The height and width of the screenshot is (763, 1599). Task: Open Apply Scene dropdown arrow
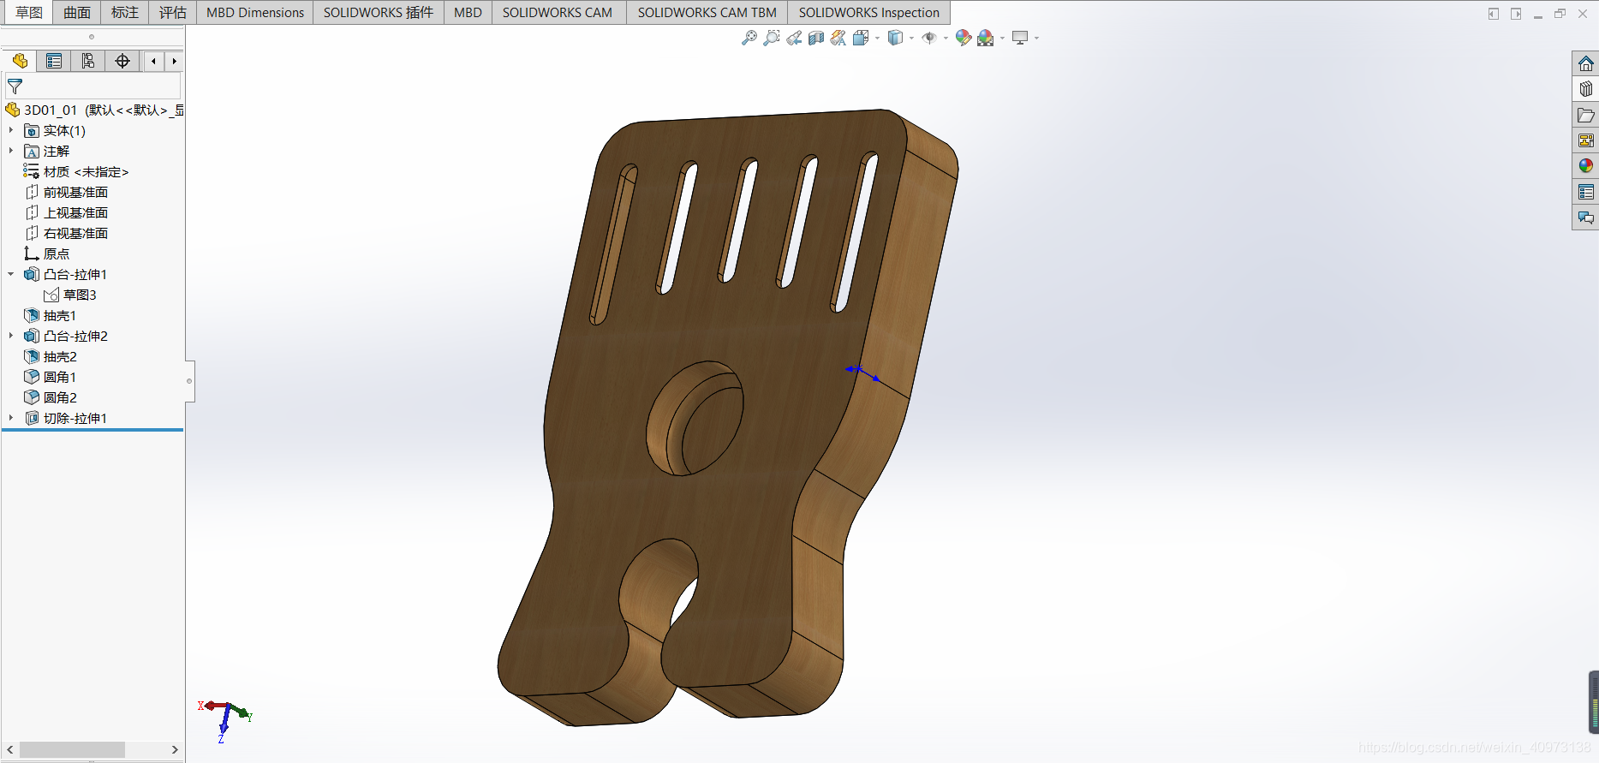pyautogui.click(x=1002, y=38)
